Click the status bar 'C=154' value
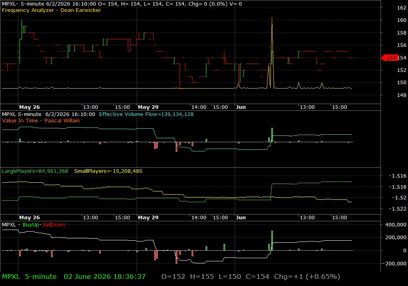The image size is (408, 286). pyautogui.click(x=258, y=276)
